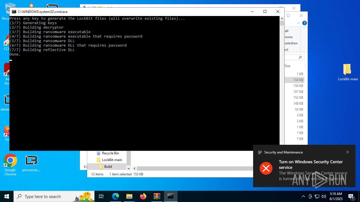This screenshot has width=360, height=202.
Task: Click the red error notification icon
Action: [266, 168]
